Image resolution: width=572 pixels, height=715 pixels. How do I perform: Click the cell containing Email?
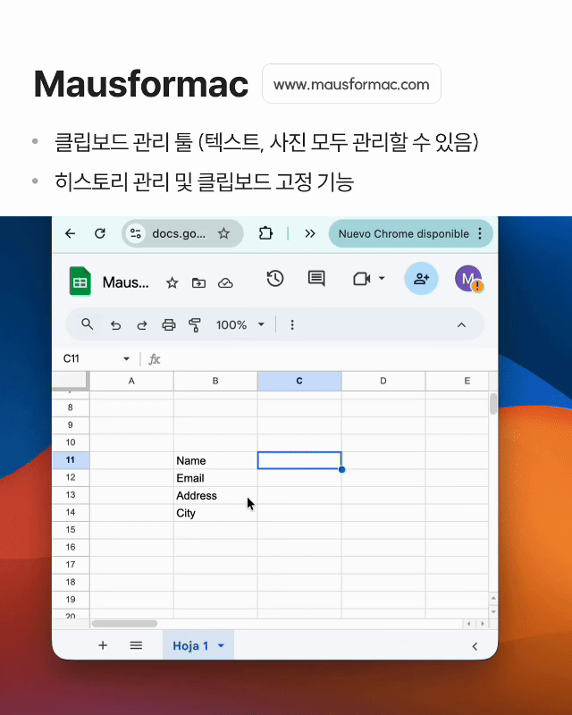pos(215,478)
